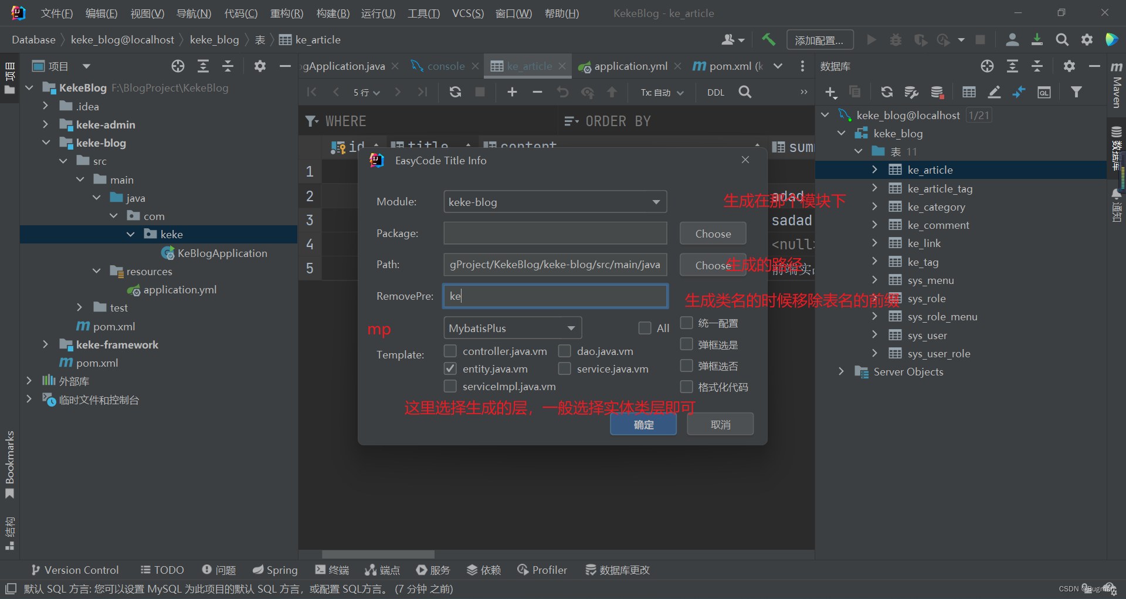
Task: Expand the keke-admin module node
Action: click(x=46, y=124)
